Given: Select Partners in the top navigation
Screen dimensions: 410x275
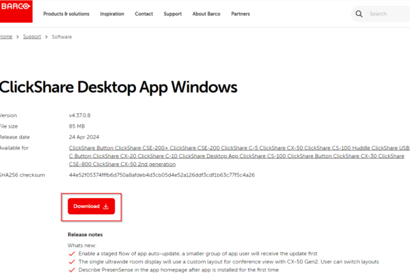Looking at the screenshot, I should pyautogui.click(x=241, y=14).
